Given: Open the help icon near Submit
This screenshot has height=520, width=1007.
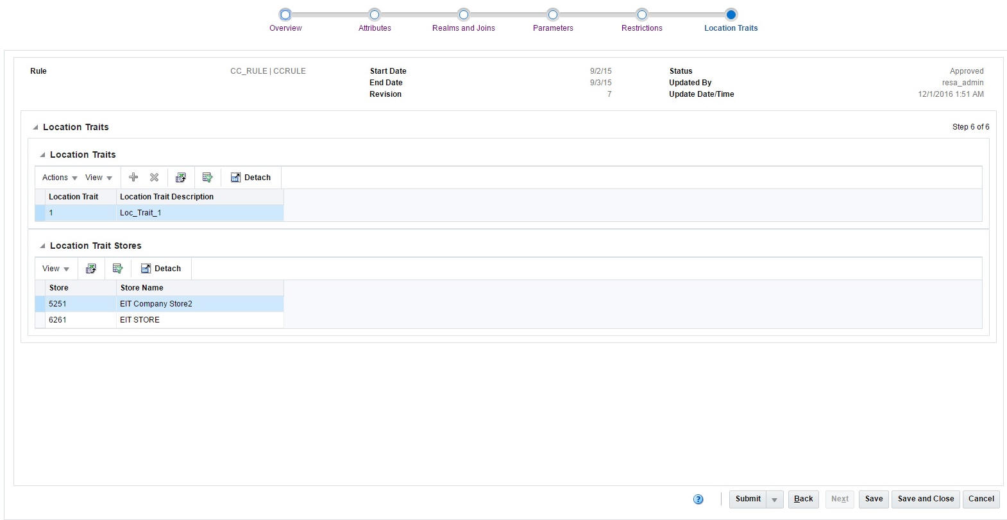Looking at the screenshot, I should point(698,499).
